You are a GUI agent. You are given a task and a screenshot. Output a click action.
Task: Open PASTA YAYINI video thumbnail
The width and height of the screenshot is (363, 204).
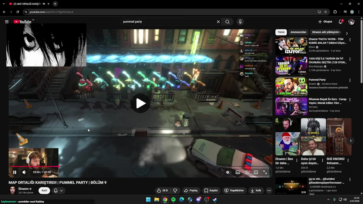pos(291,46)
